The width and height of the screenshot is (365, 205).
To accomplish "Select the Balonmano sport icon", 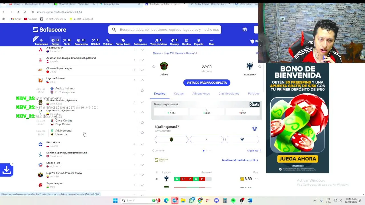I will [140, 42].
